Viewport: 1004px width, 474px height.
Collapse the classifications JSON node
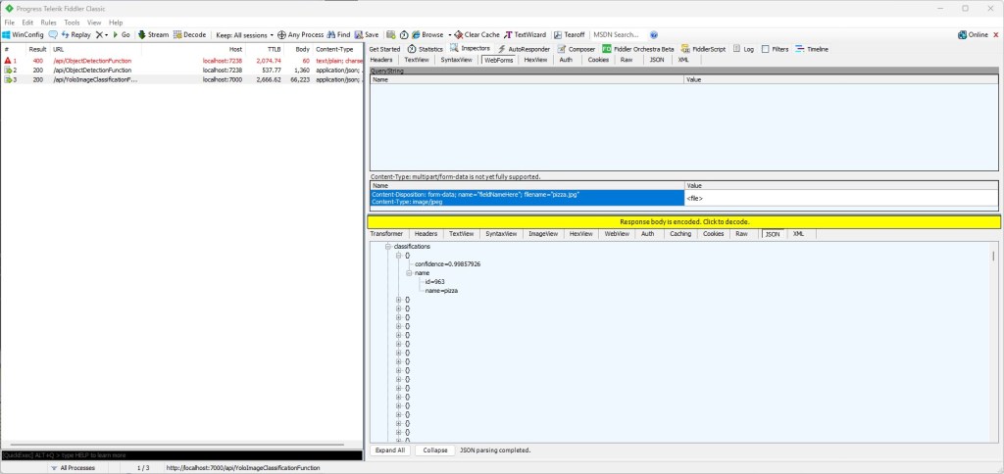point(388,247)
